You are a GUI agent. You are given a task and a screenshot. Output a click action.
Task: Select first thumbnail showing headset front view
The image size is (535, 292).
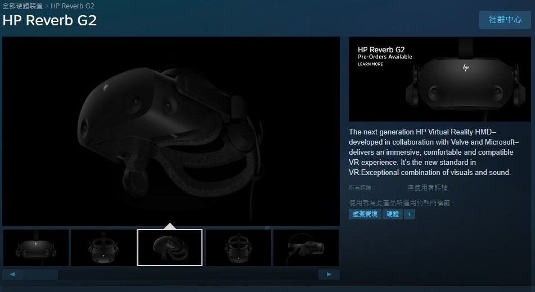pyautogui.click(x=36, y=248)
